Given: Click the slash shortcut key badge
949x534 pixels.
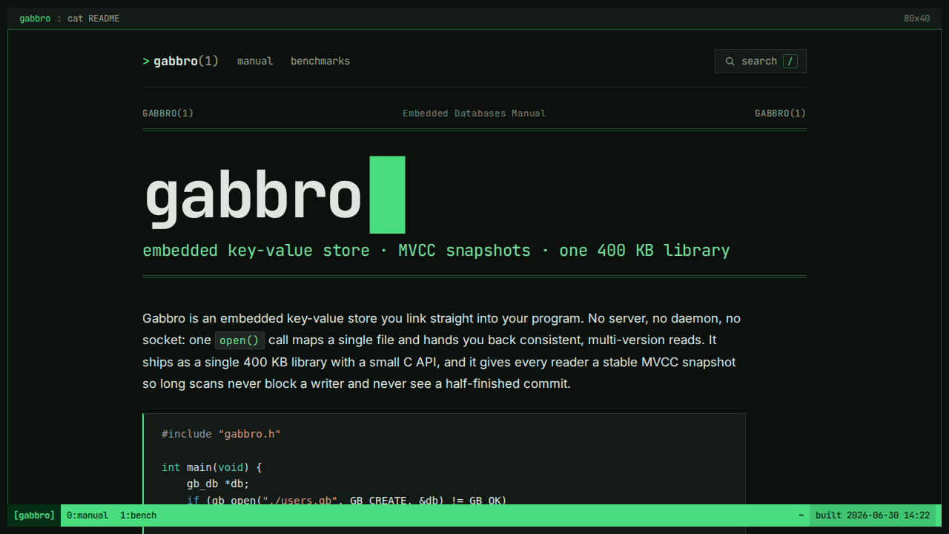Looking at the screenshot, I should coord(790,62).
